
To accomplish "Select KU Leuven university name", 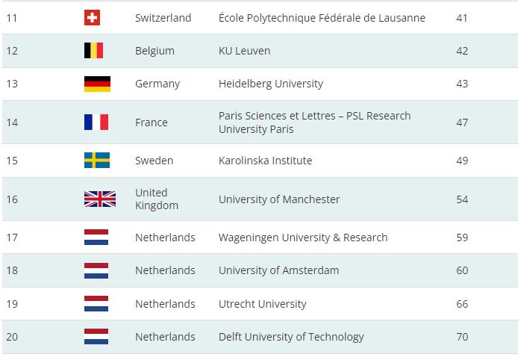I will (x=245, y=51).
